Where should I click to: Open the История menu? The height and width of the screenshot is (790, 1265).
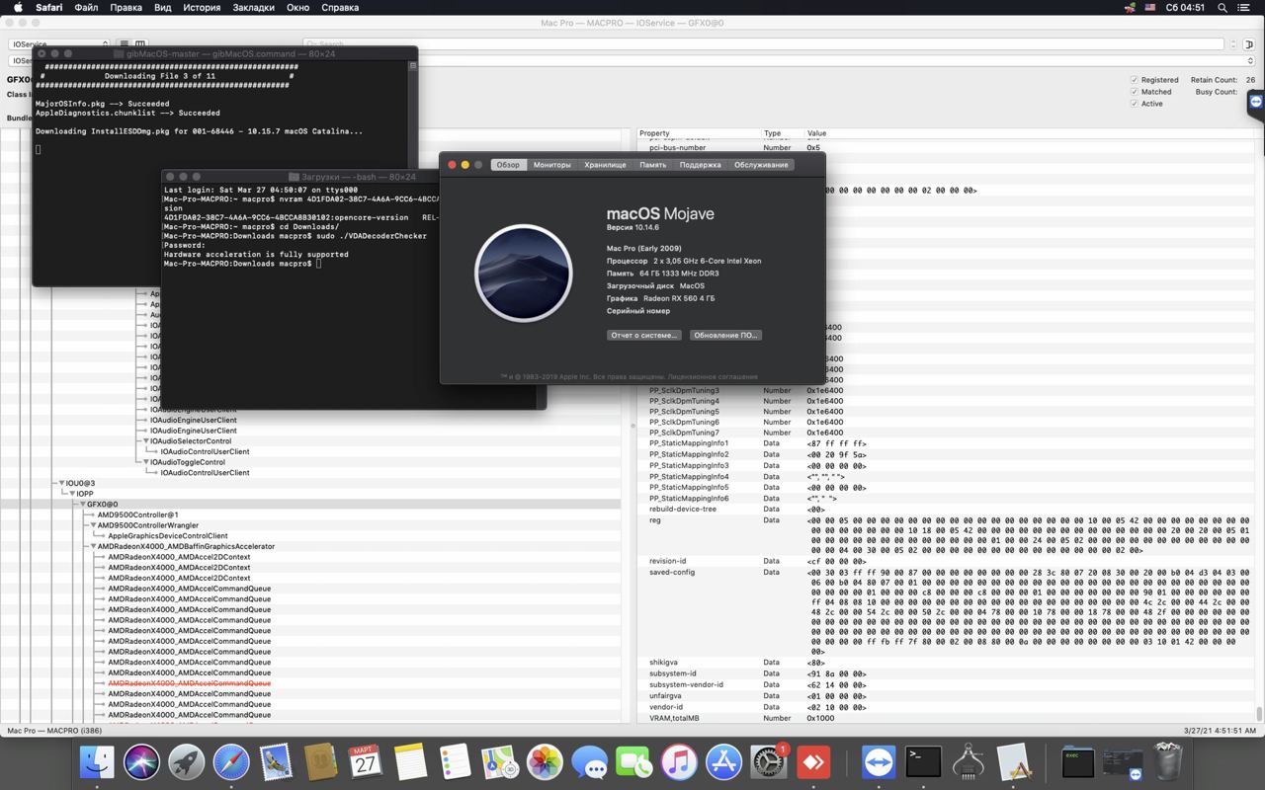202,8
